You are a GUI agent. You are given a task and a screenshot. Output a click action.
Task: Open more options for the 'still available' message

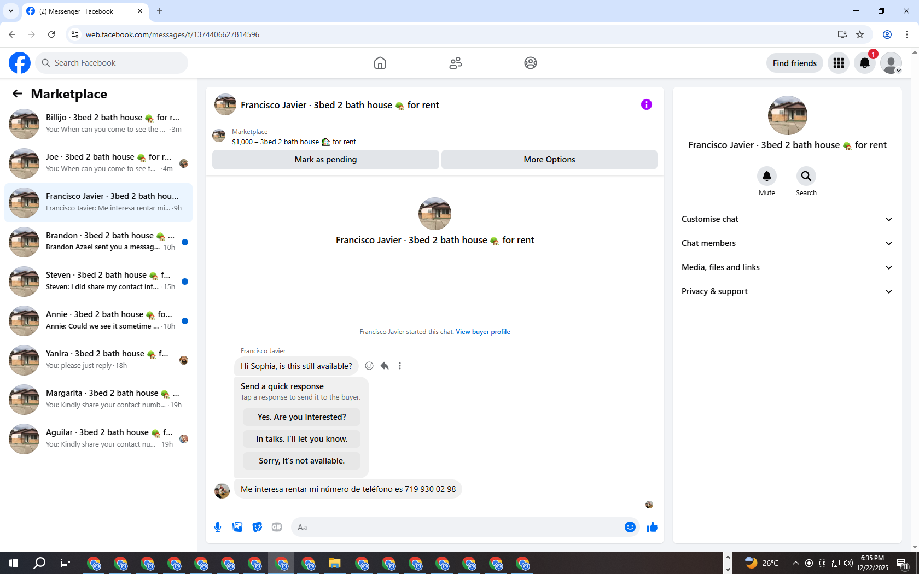pyautogui.click(x=400, y=366)
